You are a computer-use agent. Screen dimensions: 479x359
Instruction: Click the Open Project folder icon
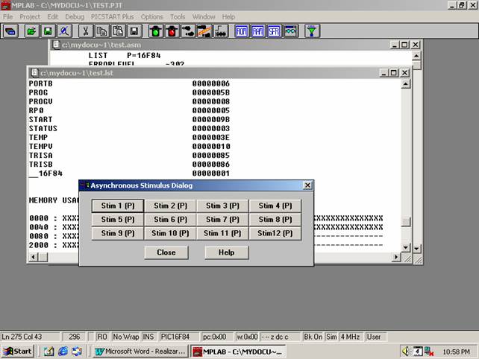[x=31, y=31]
